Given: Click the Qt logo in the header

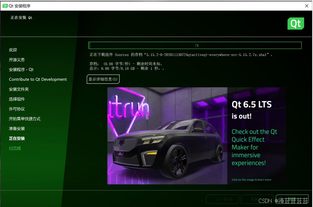Looking at the screenshot, I should [296, 24].
